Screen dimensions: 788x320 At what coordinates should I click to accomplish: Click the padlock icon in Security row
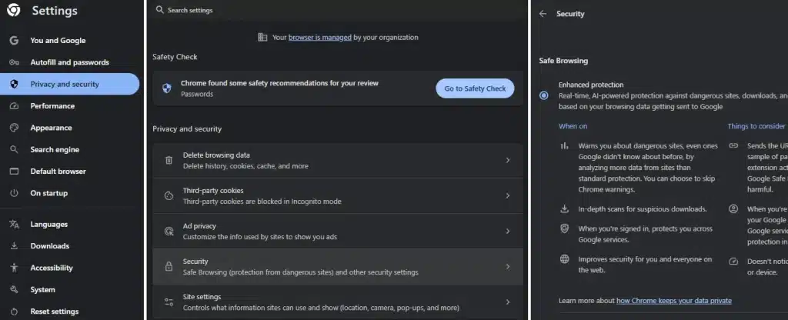[x=169, y=267]
